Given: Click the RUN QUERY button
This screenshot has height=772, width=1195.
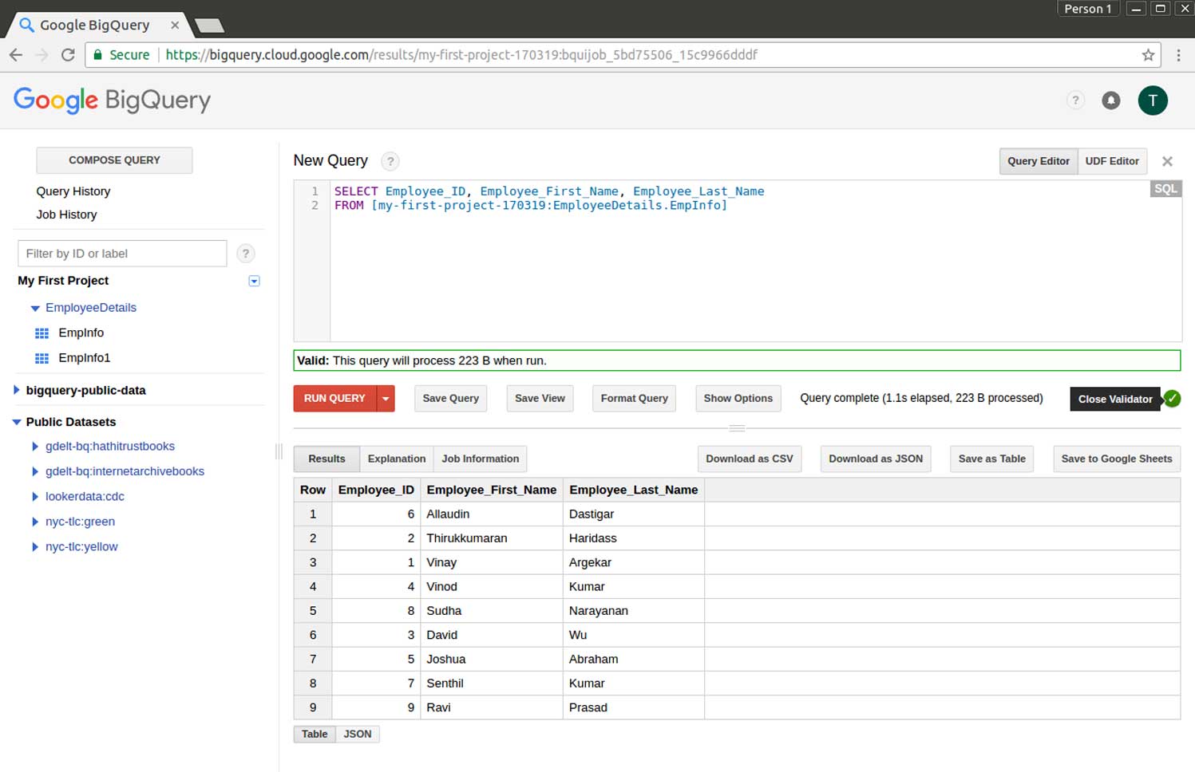Looking at the screenshot, I should (x=334, y=399).
